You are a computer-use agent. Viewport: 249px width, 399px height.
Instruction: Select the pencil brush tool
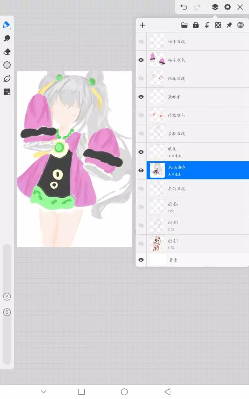7,25
